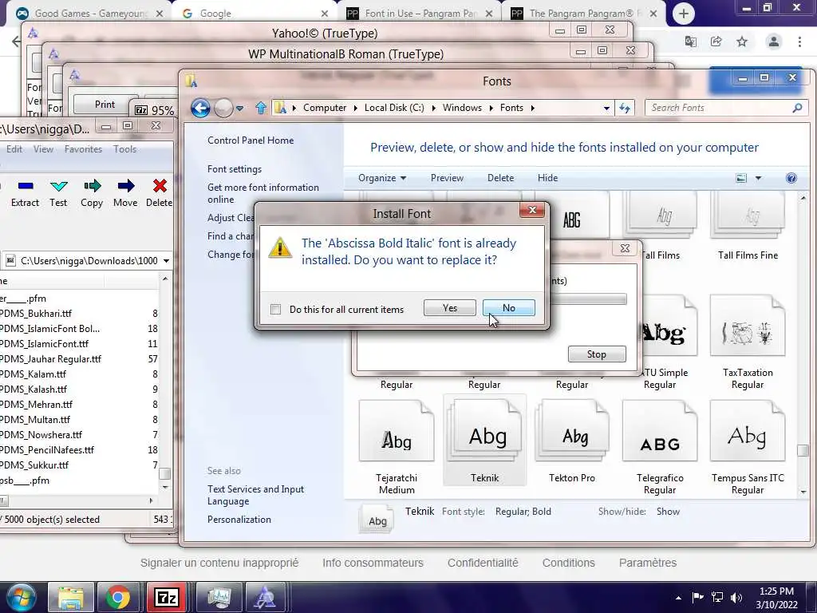Screen dimensions: 817x613
Task: Click the 7-Zip file list scrollbar thumb
Action: (x=164, y=473)
